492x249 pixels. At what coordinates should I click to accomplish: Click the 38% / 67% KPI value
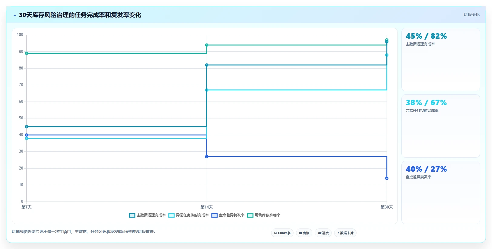tap(426, 103)
